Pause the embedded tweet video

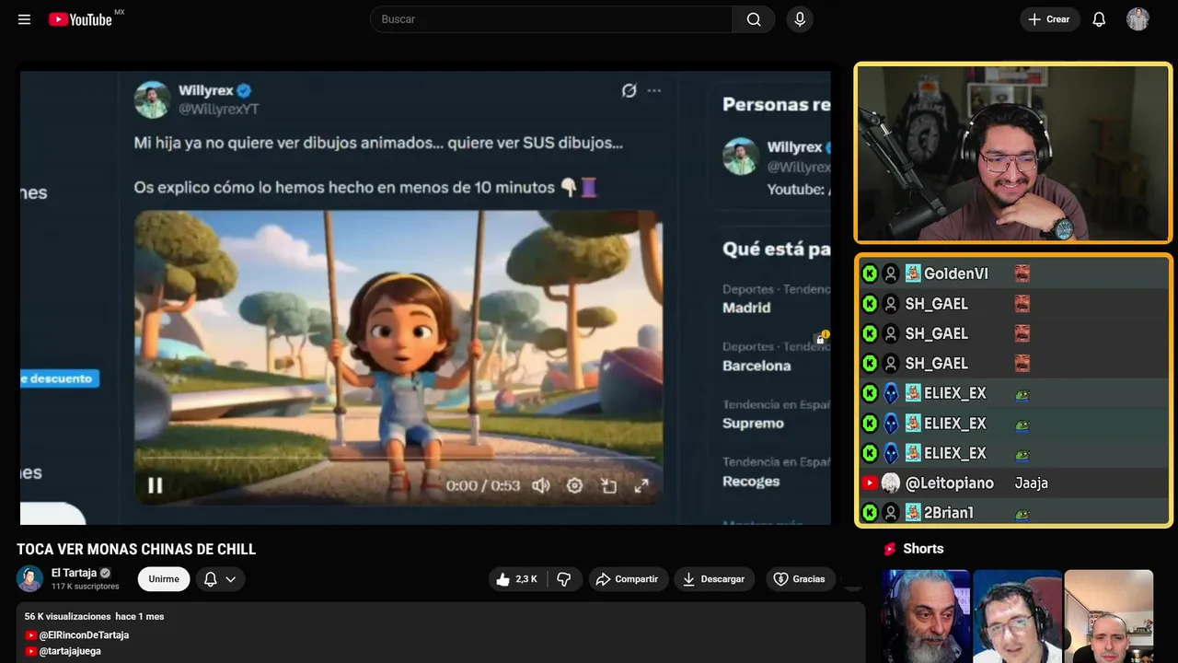[x=155, y=485]
